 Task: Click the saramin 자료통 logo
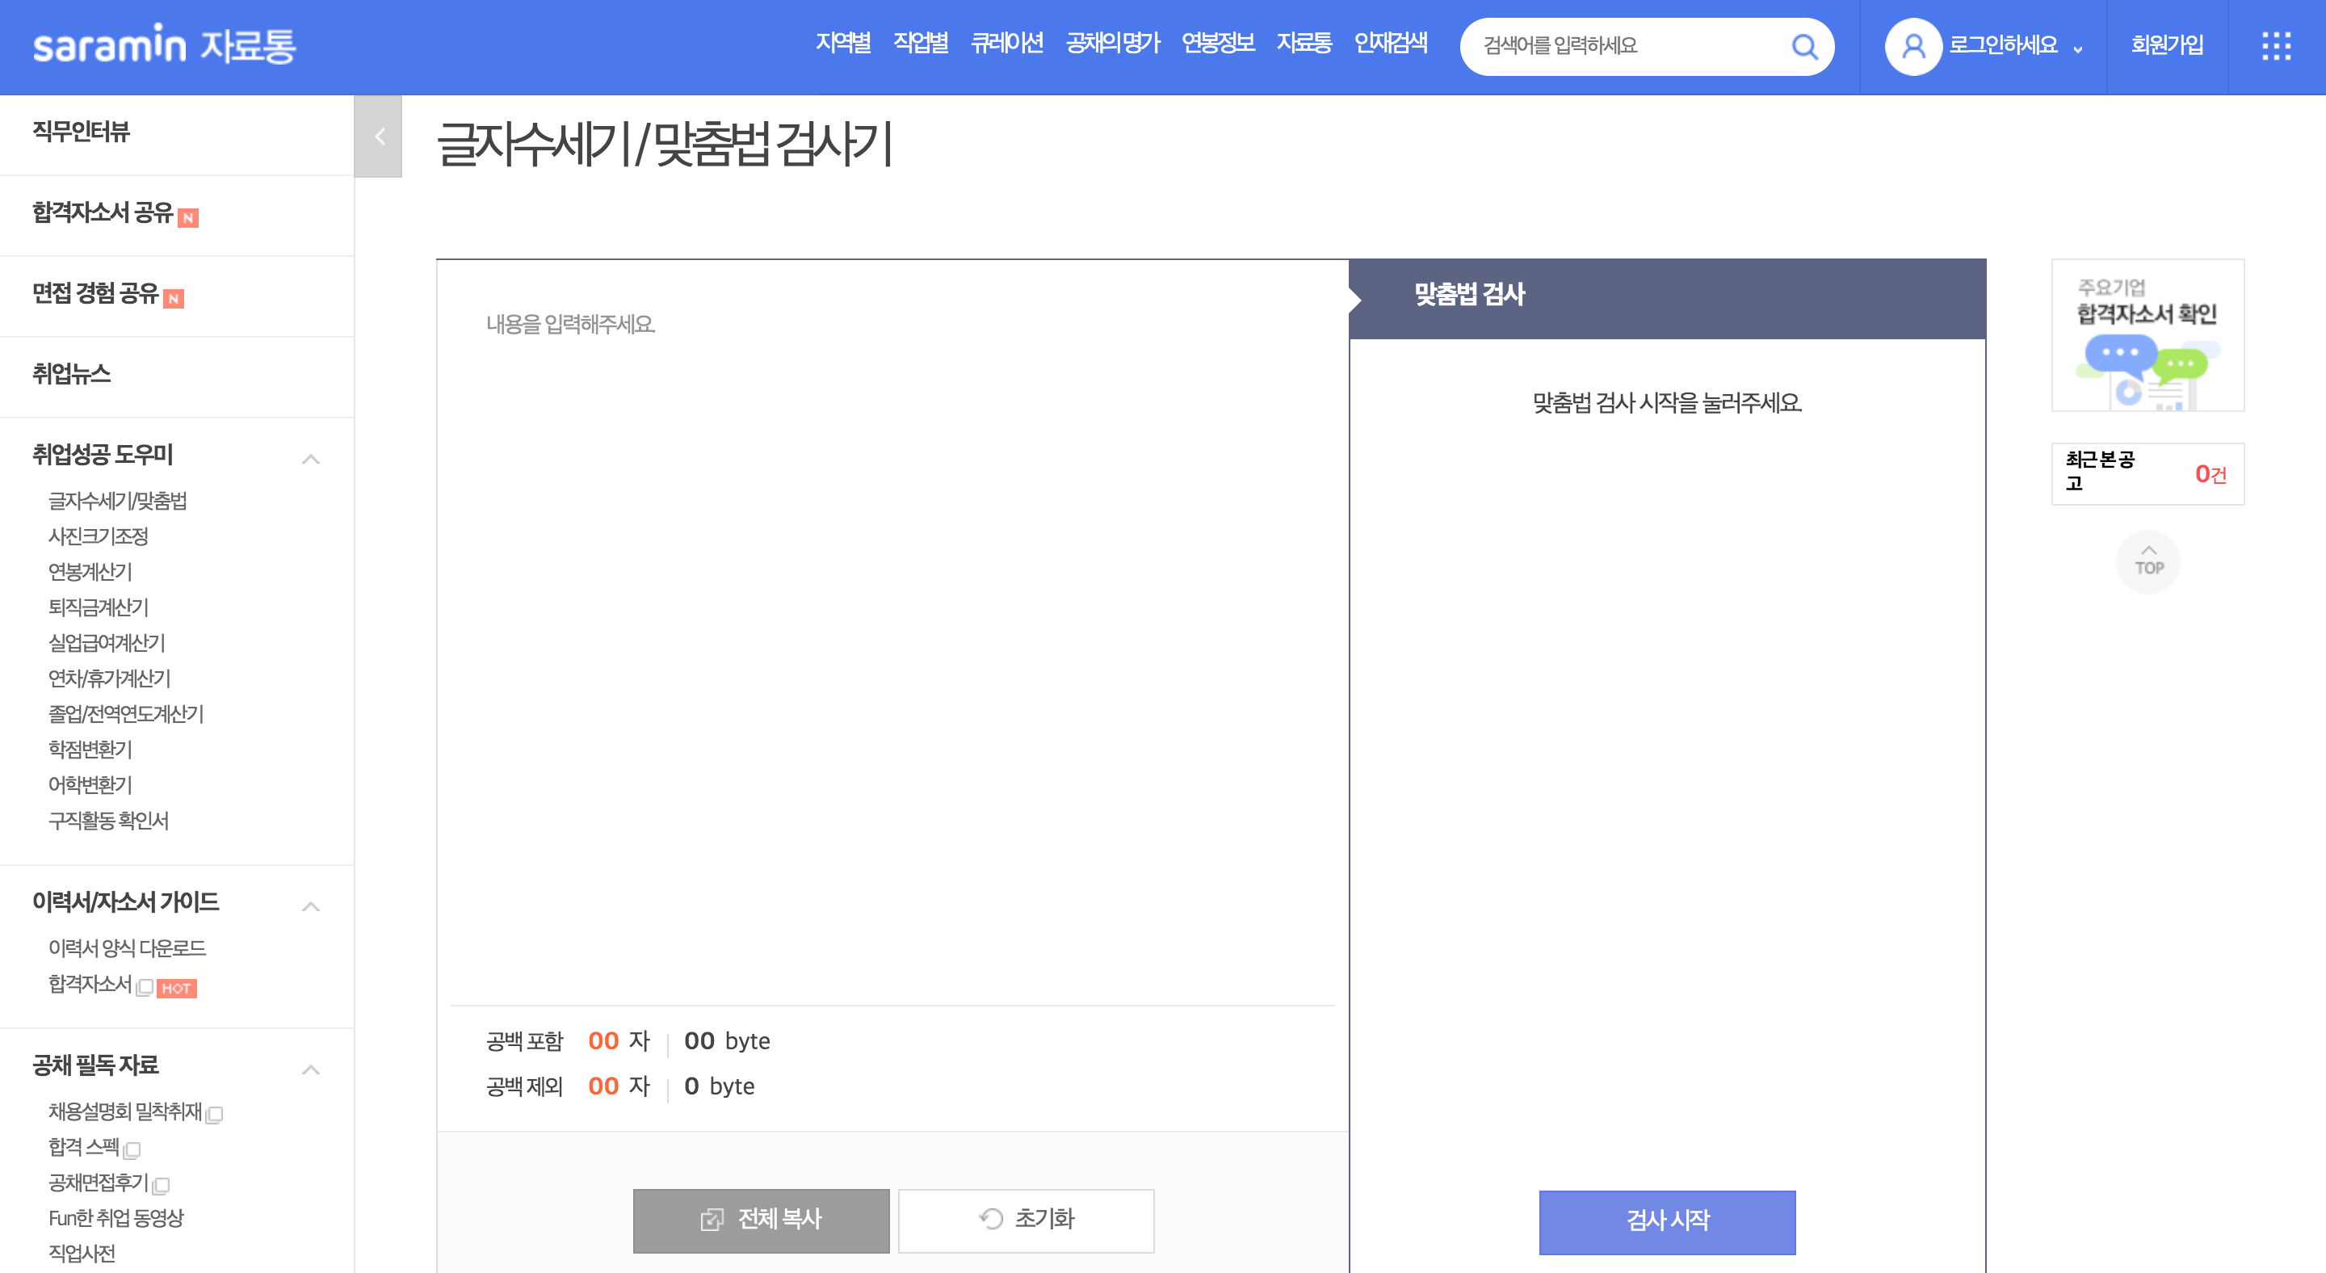164,45
